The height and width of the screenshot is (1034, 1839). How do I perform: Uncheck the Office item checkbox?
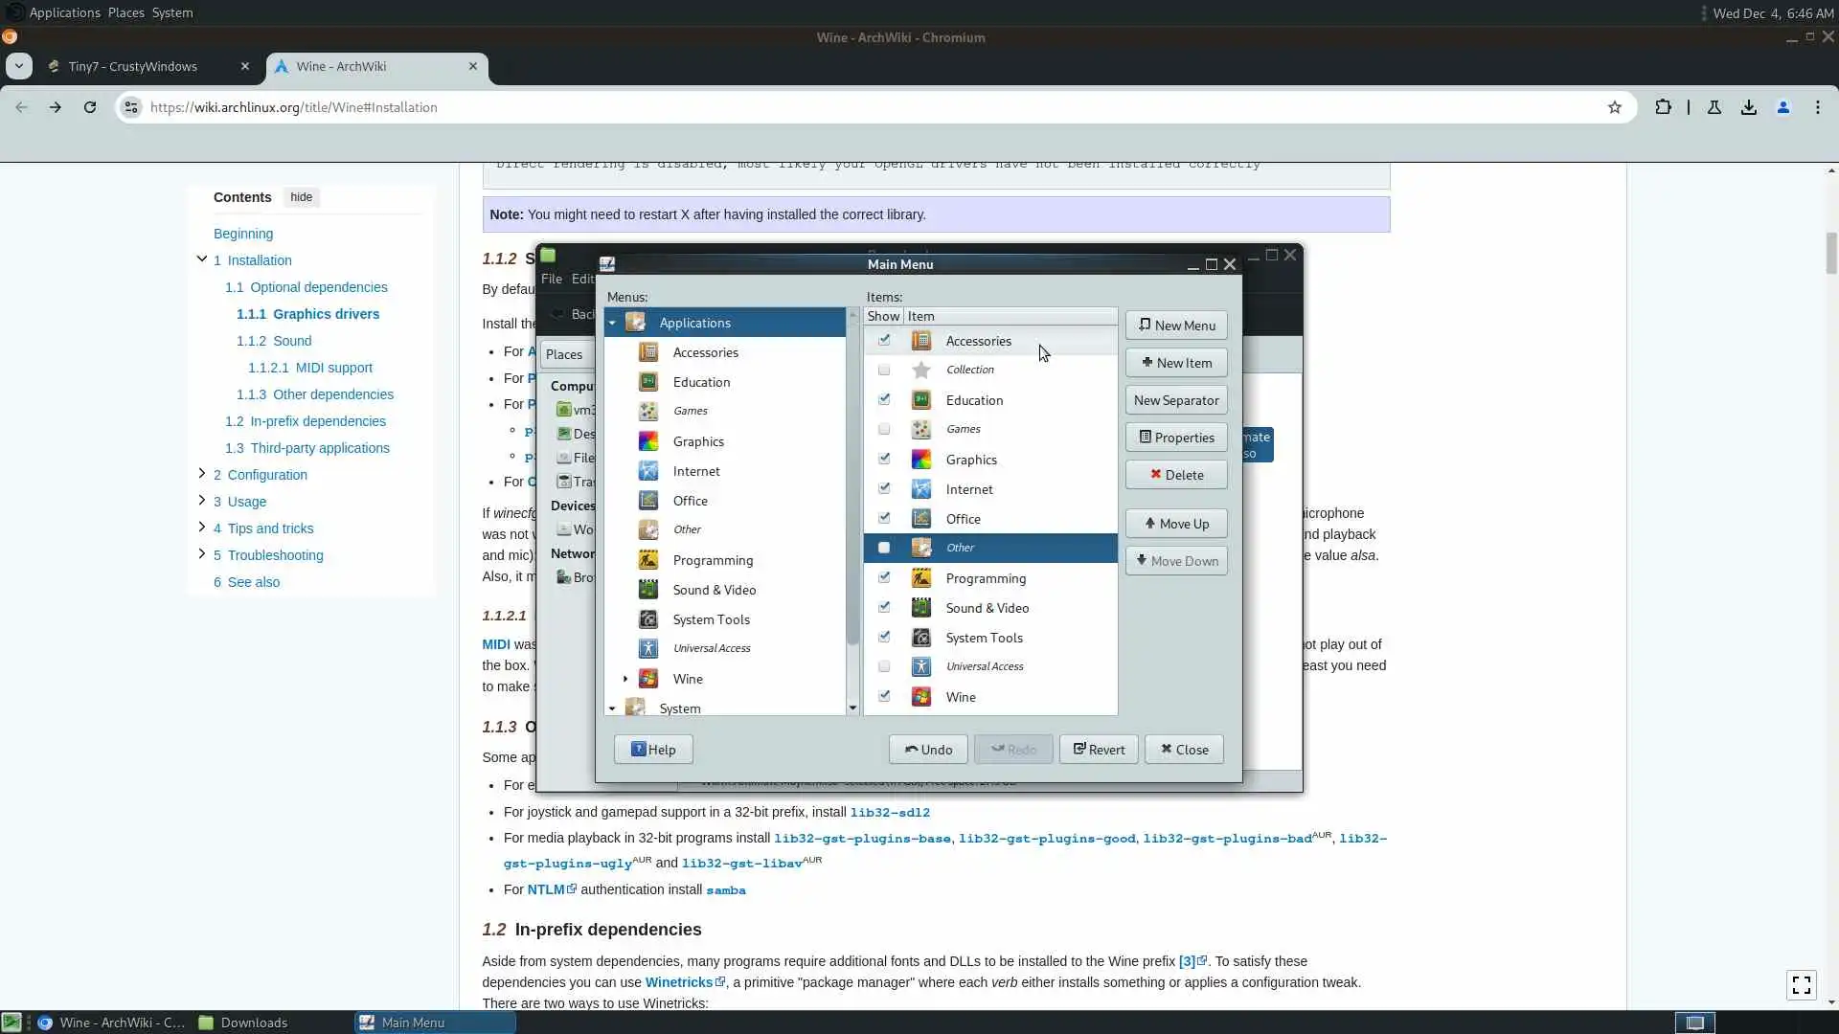[x=884, y=518]
